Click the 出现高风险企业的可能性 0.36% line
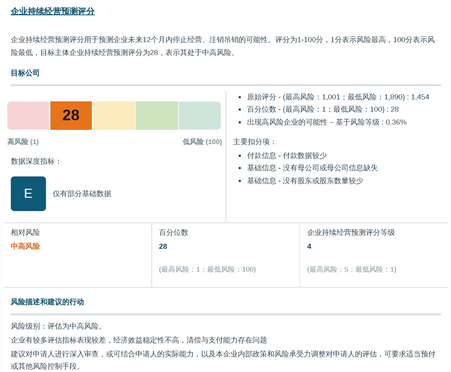 [326, 122]
